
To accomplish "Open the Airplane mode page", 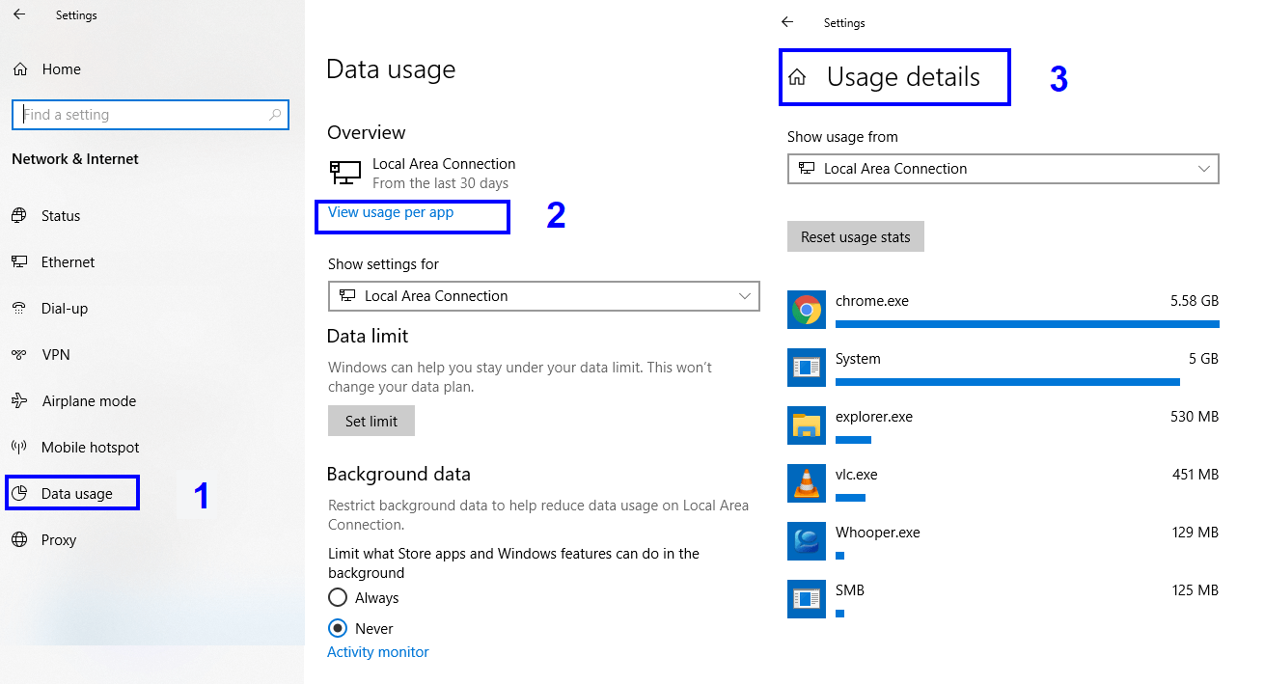I will [89, 400].
